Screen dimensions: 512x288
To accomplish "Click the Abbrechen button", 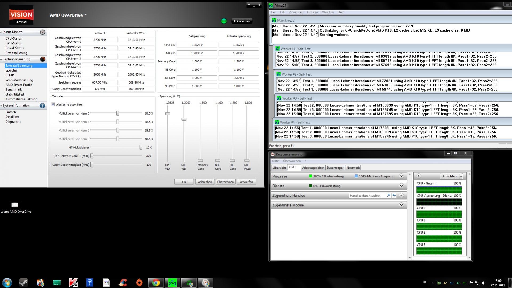I will coord(205,182).
